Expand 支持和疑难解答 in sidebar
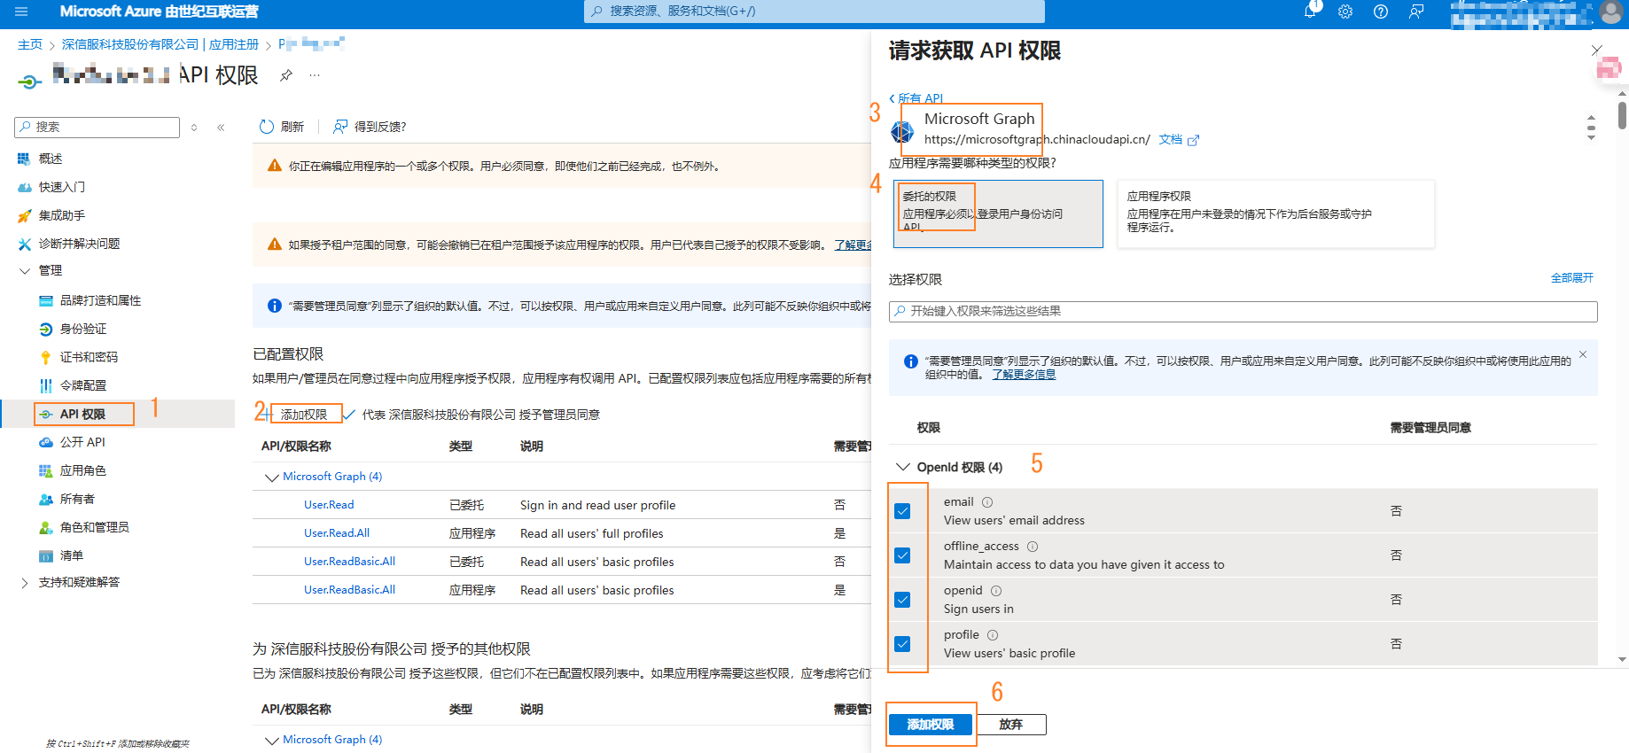The width and height of the screenshot is (1629, 753). (x=25, y=582)
